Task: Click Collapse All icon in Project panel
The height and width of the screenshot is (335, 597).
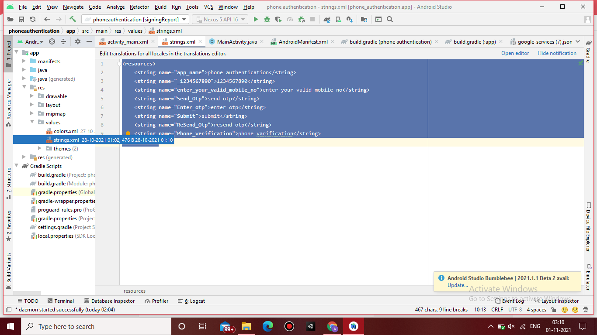Action: click(x=63, y=41)
